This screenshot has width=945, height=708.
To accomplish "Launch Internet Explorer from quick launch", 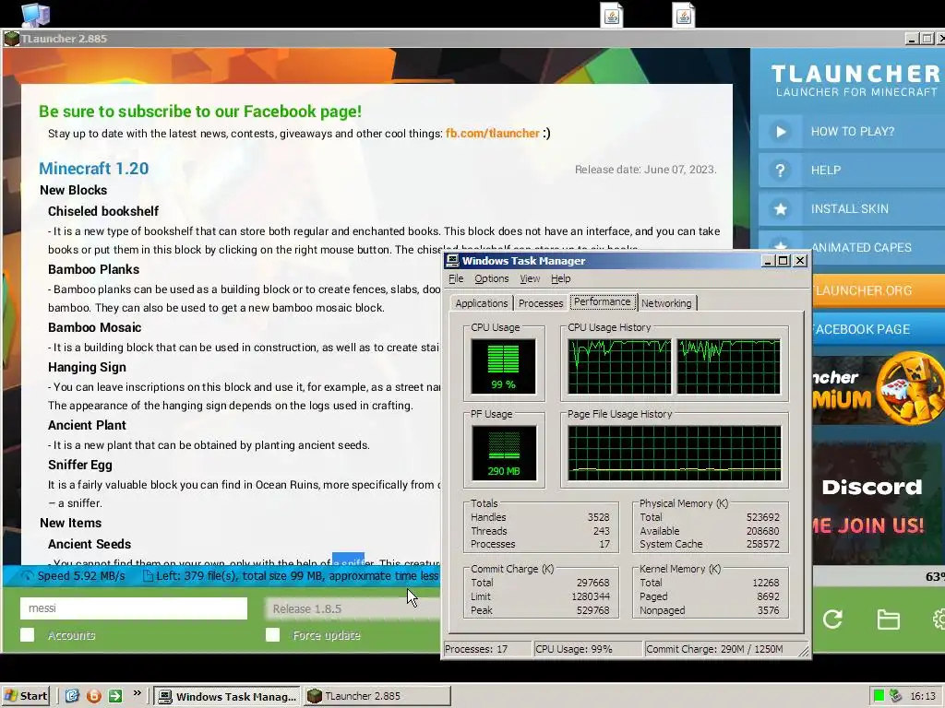I will point(72,696).
